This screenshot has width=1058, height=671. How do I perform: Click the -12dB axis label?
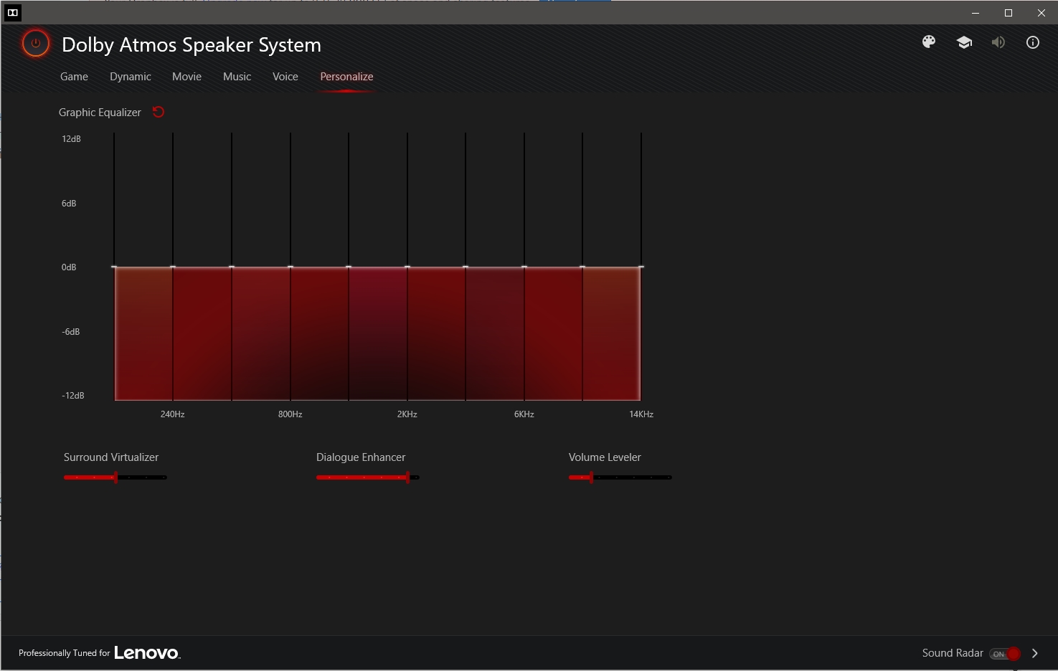(72, 396)
